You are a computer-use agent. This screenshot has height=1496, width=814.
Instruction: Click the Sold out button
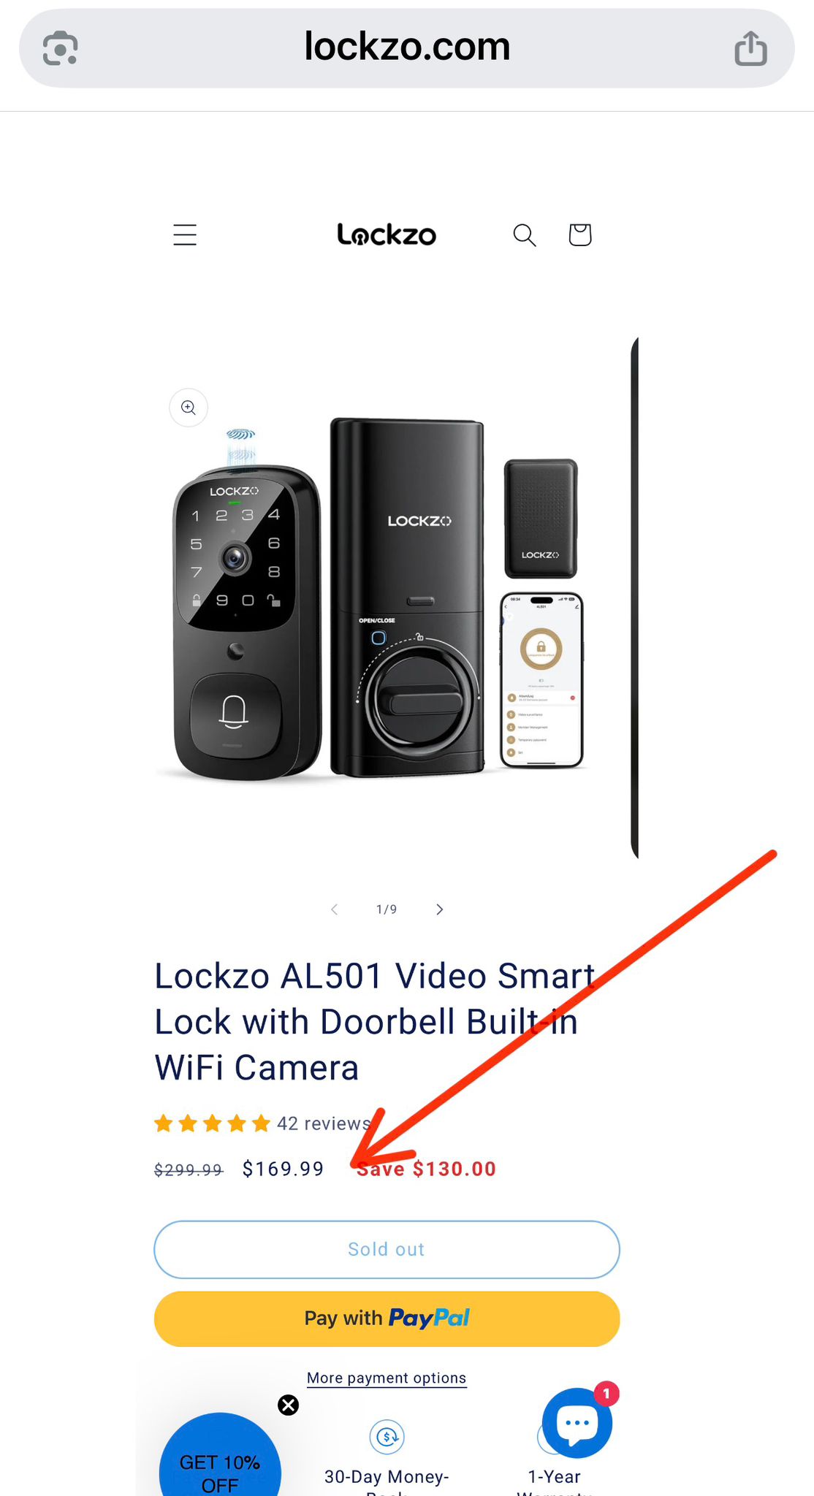387,1249
